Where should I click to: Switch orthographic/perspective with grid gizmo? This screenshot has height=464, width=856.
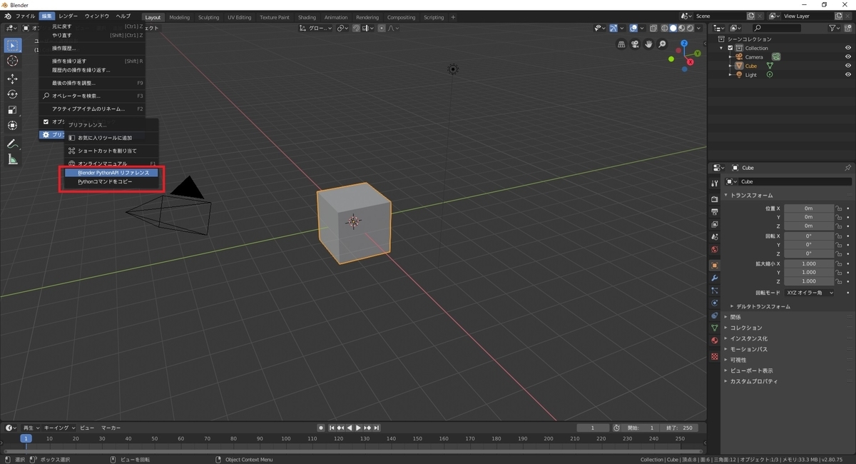[x=621, y=44]
